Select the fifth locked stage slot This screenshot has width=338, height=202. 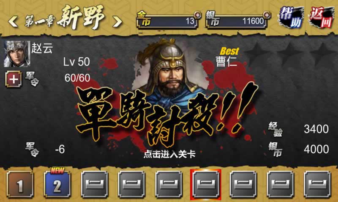pos(169,184)
